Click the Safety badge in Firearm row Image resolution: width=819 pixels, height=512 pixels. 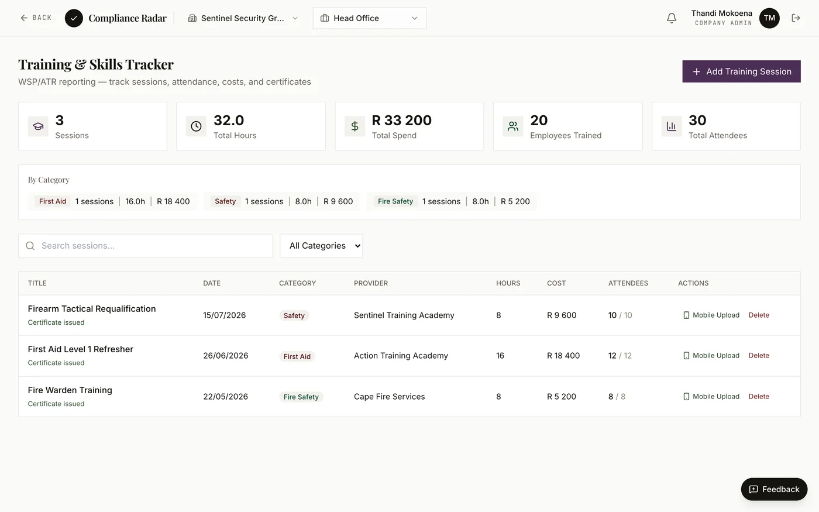coord(294,315)
